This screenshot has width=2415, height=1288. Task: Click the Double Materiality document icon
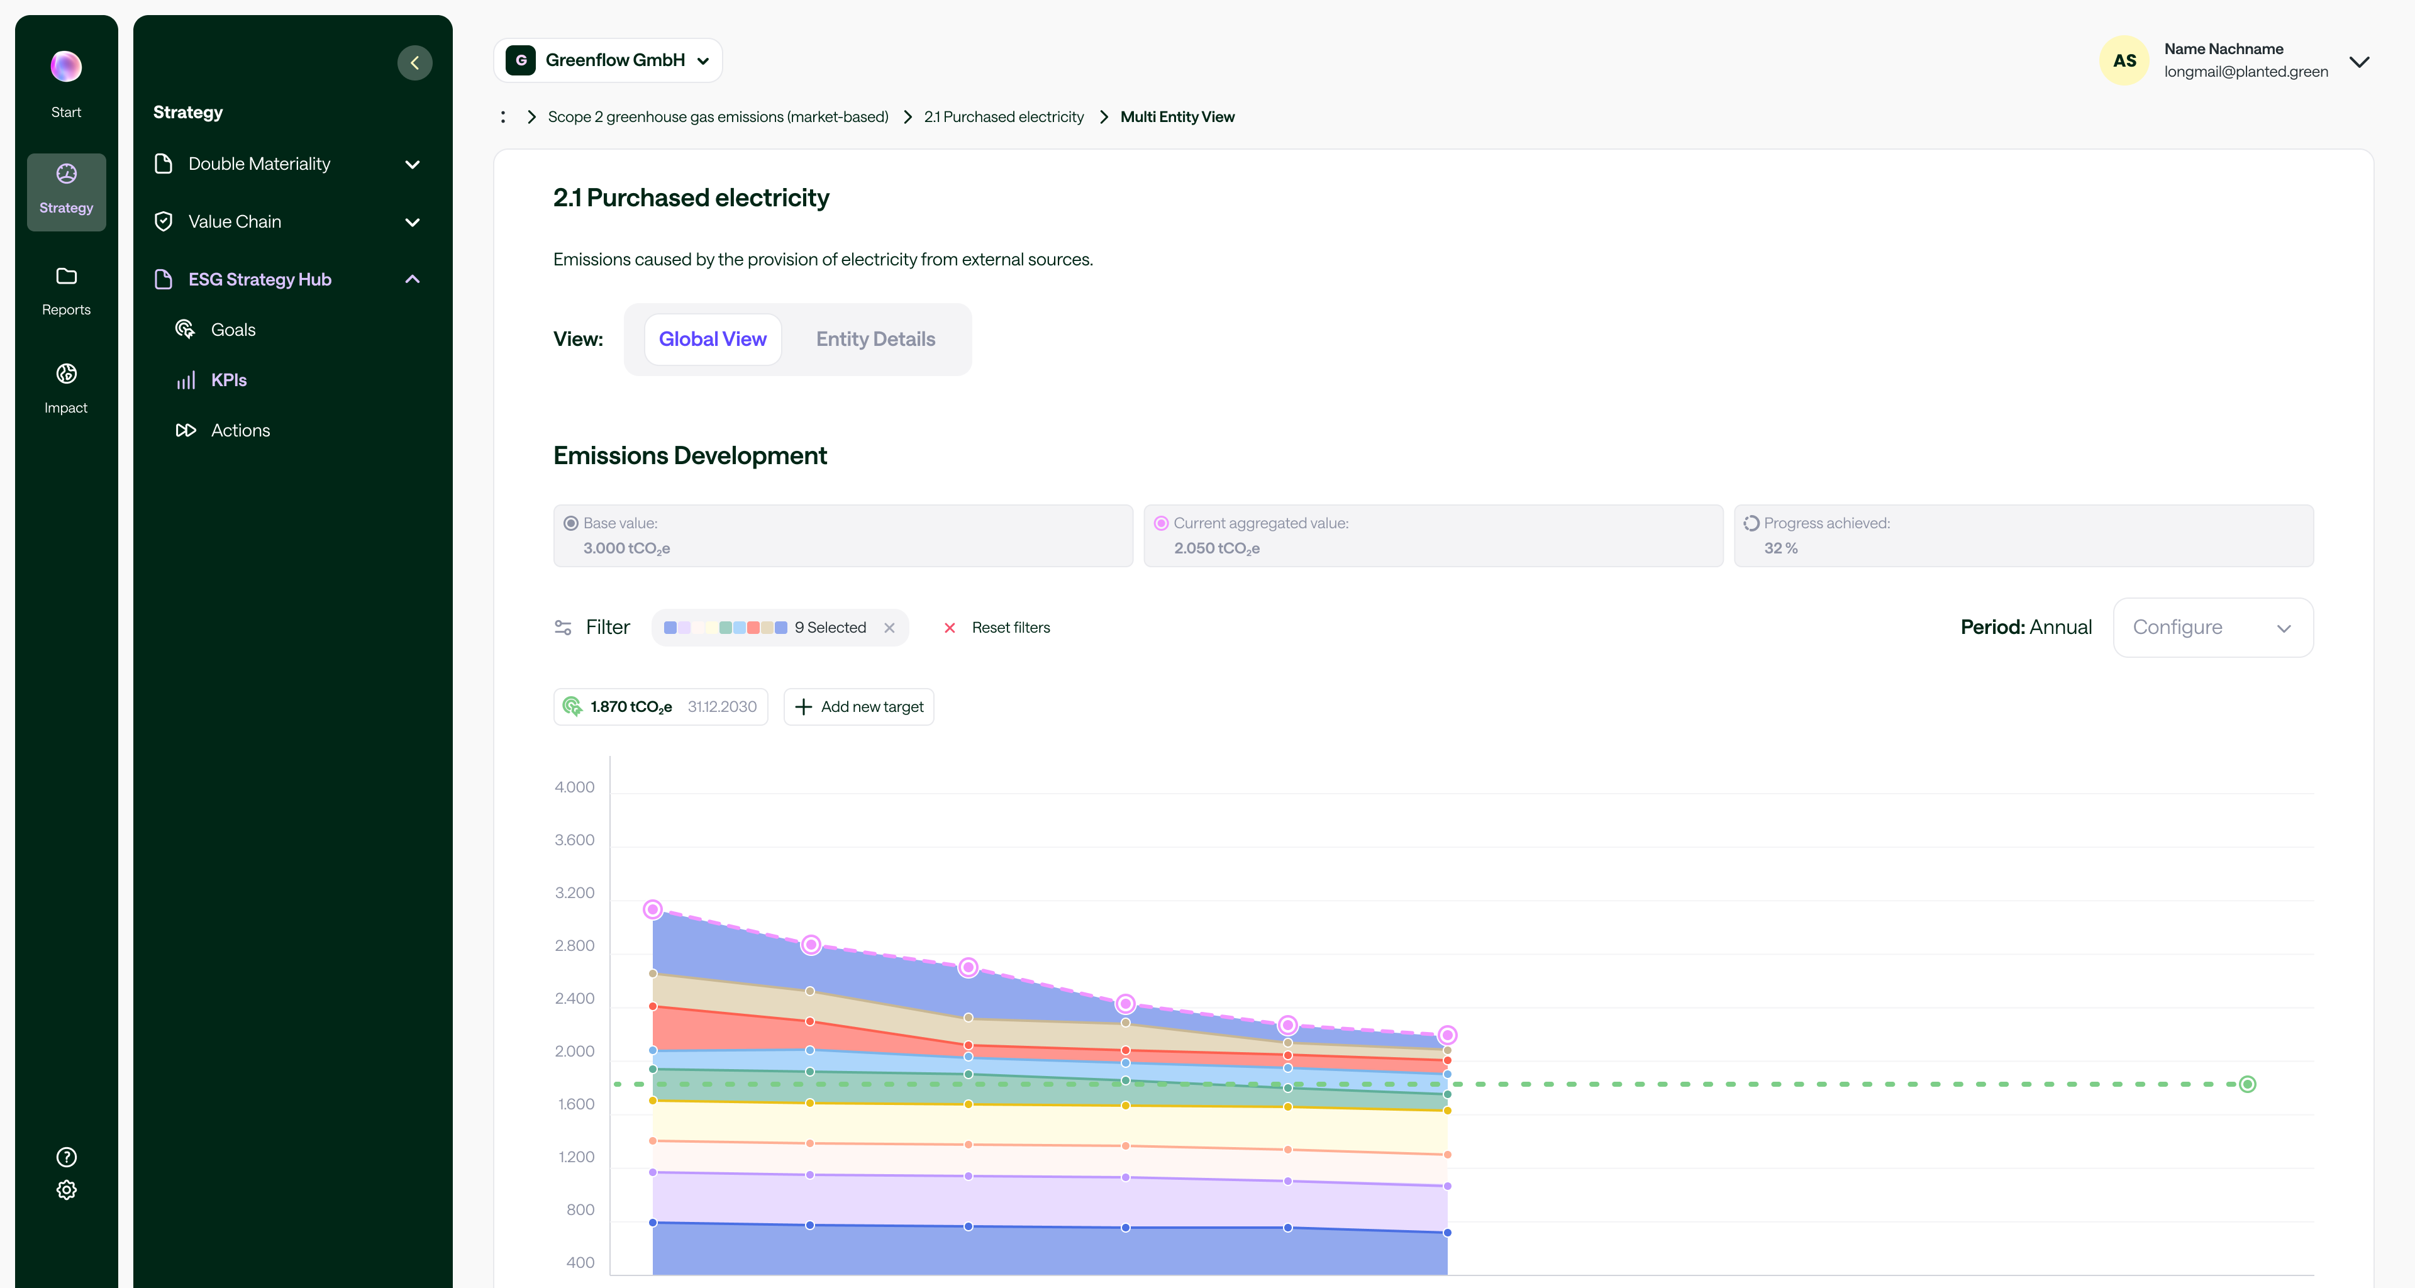(163, 164)
